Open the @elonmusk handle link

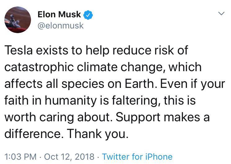(x=60, y=25)
